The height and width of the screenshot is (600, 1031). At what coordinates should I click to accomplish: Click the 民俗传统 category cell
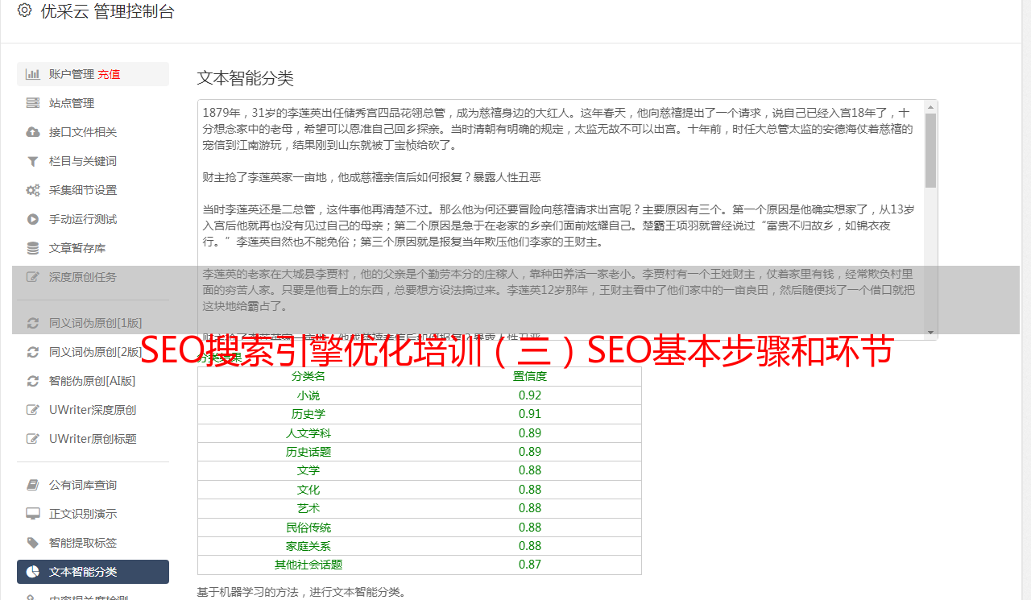[x=308, y=528]
